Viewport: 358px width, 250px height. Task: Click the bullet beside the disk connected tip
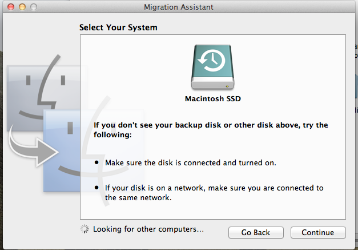96,163
